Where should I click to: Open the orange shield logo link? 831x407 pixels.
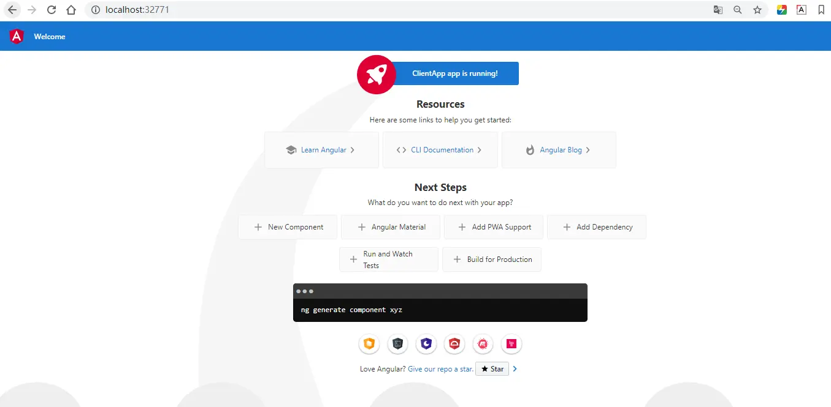[369, 344]
